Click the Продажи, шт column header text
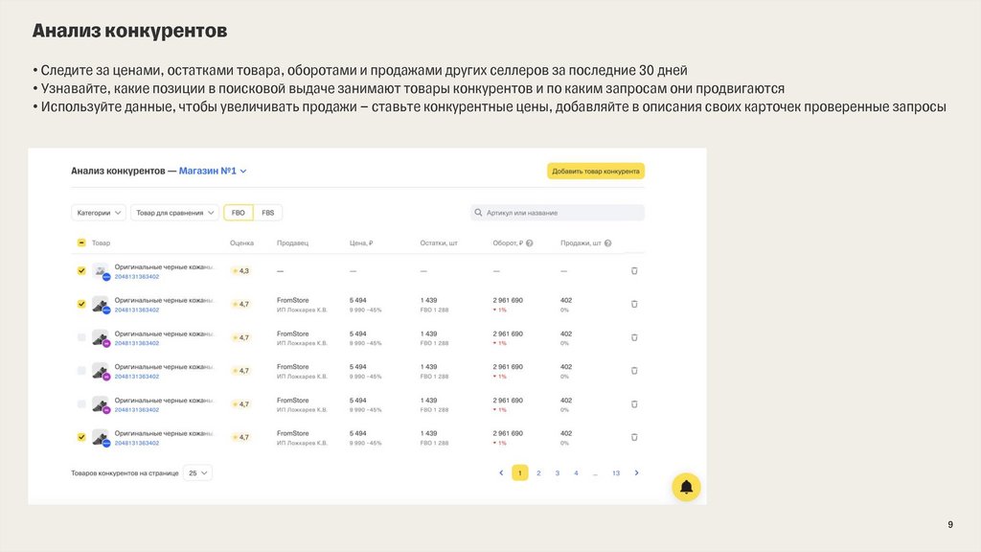981x552 pixels. pyautogui.click(x=581, y=242)
